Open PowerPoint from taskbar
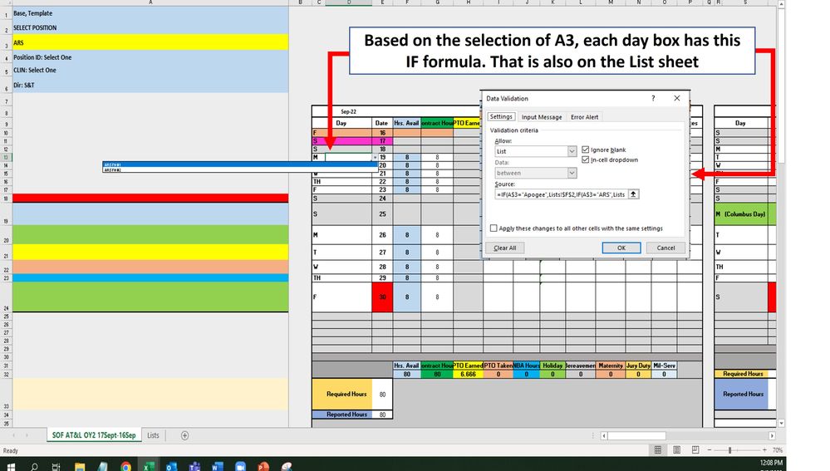Image resolution: width=830 pixels, height=471 pixels. [x=263, y=466]
